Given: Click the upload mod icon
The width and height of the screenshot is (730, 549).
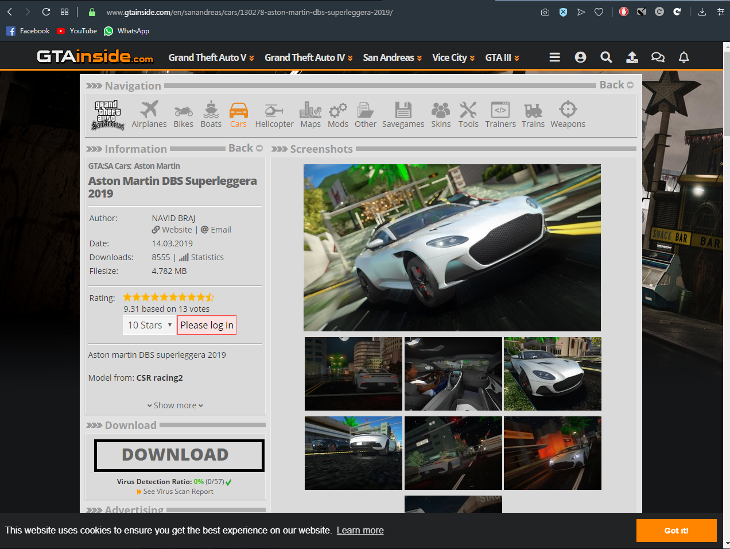Looking at the screenshot, I should point(632,57).
